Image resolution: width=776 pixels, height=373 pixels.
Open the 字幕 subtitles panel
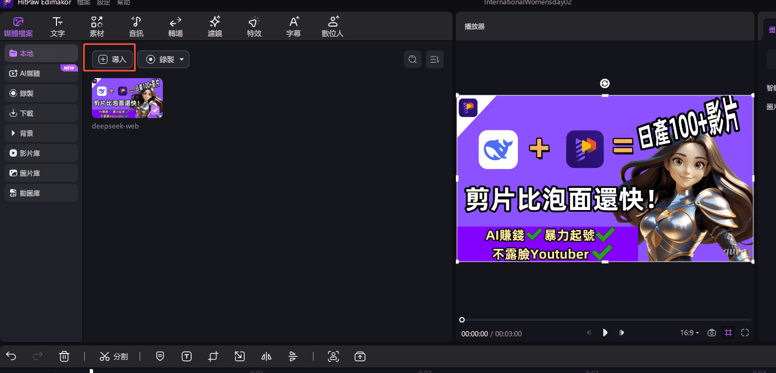tap(293, 26)
